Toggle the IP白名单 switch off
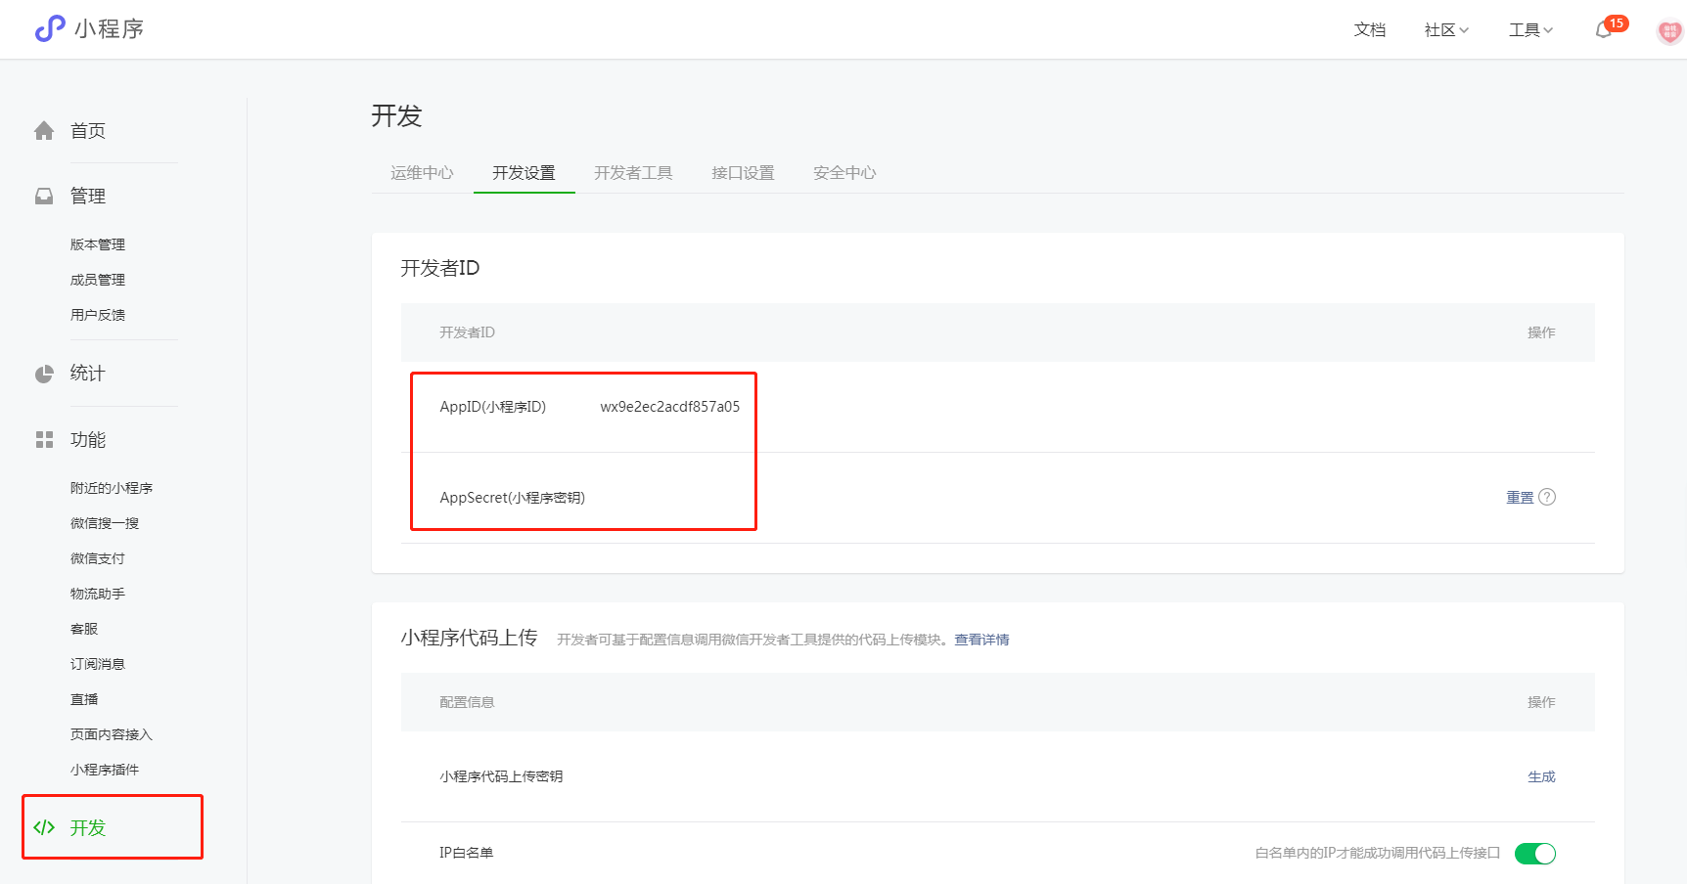1687x884 pixels. [1534, 854]
